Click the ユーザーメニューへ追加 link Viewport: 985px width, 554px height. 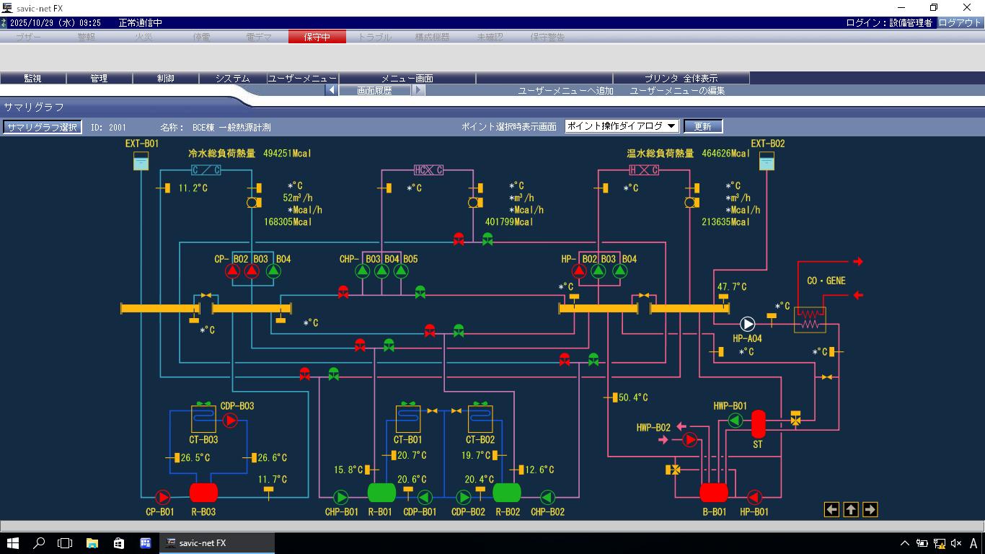tap(565, 91)
